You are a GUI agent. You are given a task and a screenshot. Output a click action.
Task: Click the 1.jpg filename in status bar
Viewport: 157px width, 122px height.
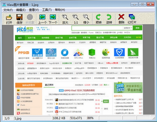tap(18, 118)
